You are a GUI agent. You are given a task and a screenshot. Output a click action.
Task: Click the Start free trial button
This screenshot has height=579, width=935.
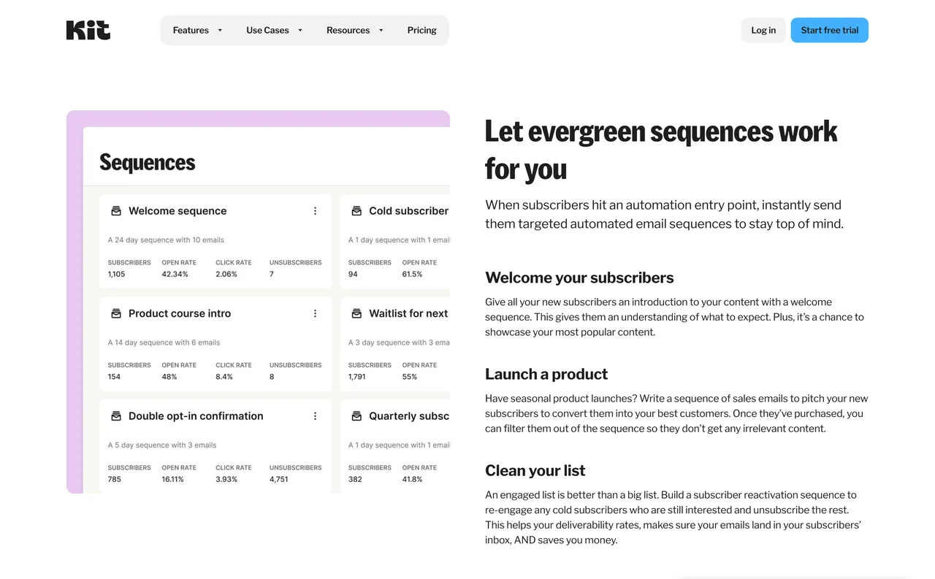(x=829, y=30)
